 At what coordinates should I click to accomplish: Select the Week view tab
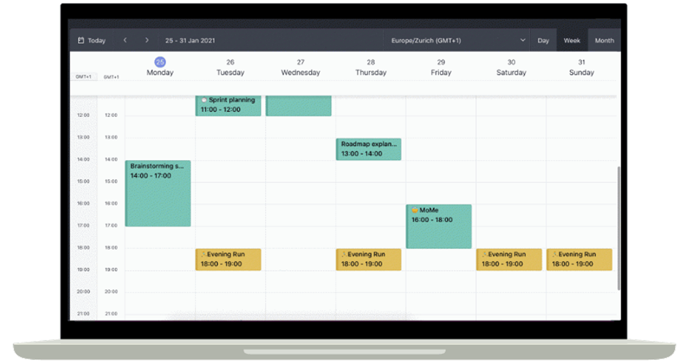(x=572, y=40)
